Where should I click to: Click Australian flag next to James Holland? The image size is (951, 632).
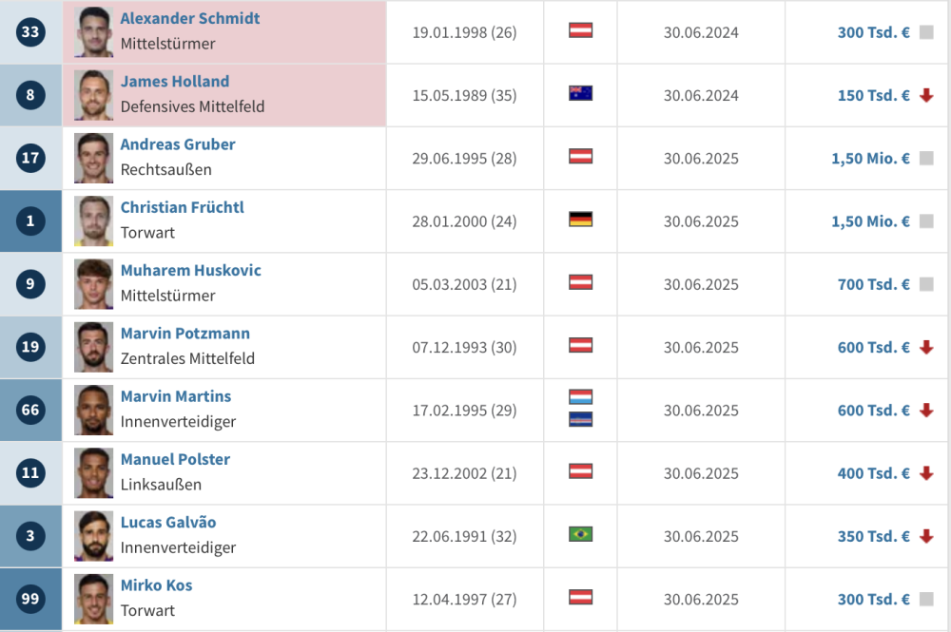coord(580,93)
